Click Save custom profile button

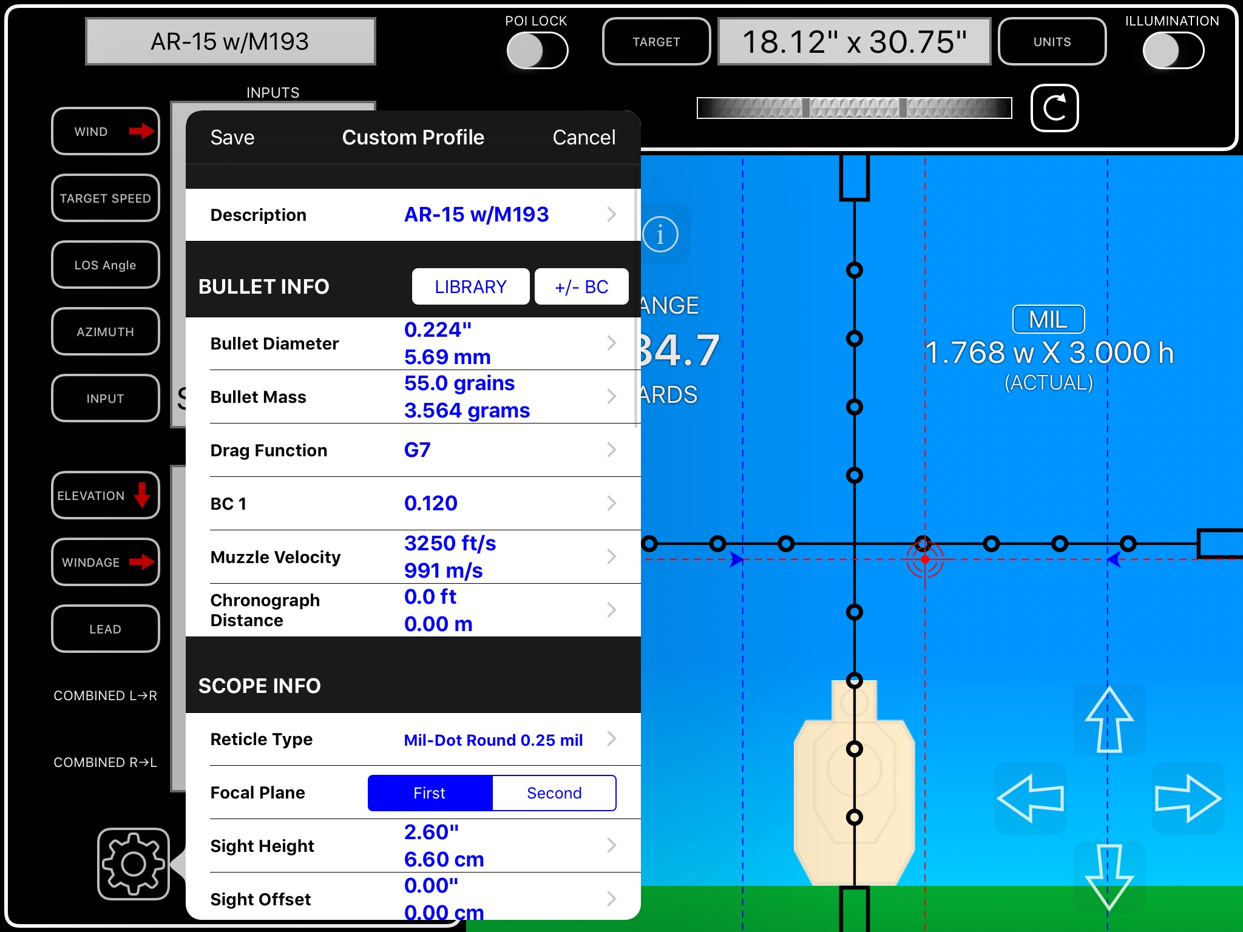(x=233, y=137)
